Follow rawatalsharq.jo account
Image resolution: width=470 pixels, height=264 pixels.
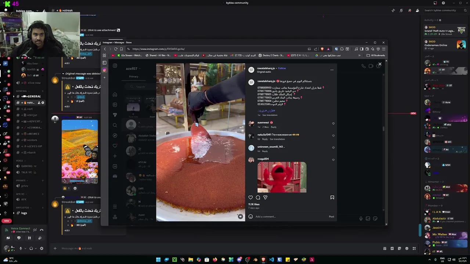(282, 68)
